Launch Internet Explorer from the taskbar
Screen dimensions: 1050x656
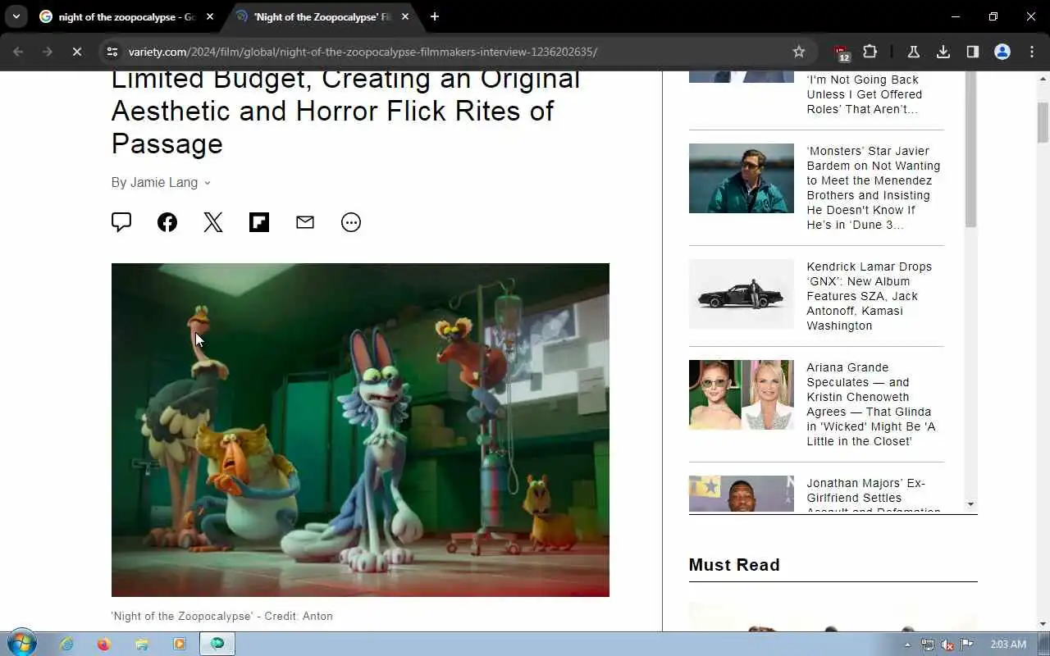pos(66,644)
